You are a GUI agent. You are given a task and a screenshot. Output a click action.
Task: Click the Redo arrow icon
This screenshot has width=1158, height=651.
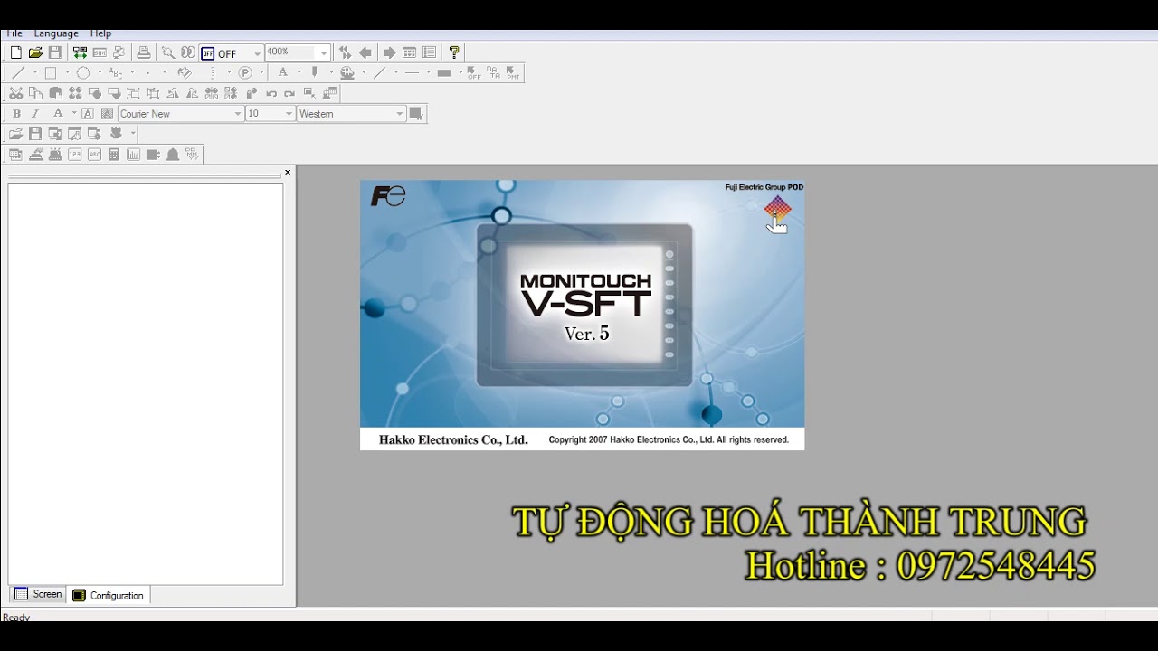point(289,93)
